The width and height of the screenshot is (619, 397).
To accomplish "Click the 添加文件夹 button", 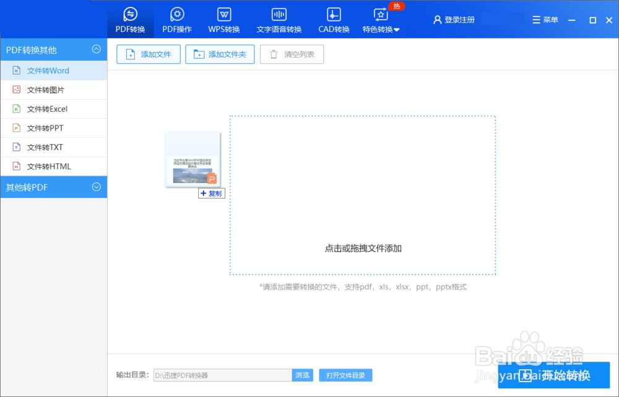I will pos(220,54).
